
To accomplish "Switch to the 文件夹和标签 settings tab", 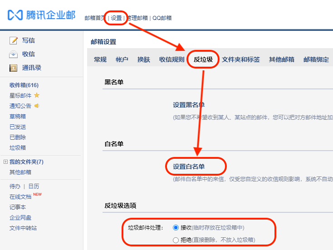I will (241, 59).
